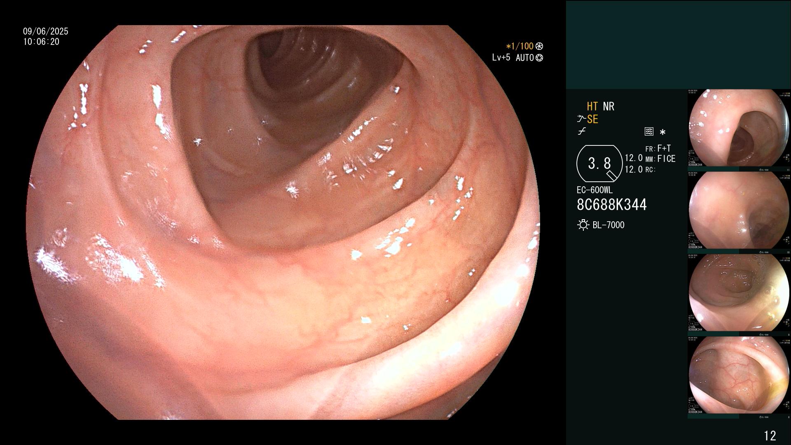Click the MM: FICE mode label
This screenshot has width=791, height=445.
(x=660, y=159)
